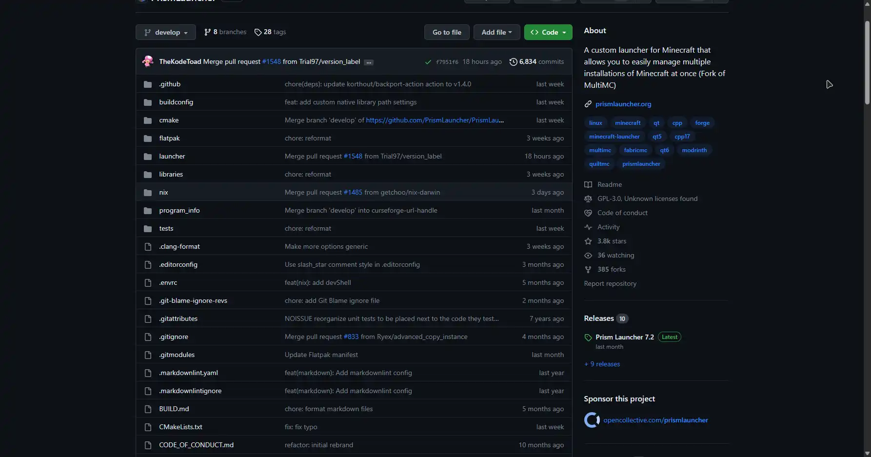Expand the commit message ellipsis button
871x457 pixels.
pyautogui.click(x=369, y=62)
